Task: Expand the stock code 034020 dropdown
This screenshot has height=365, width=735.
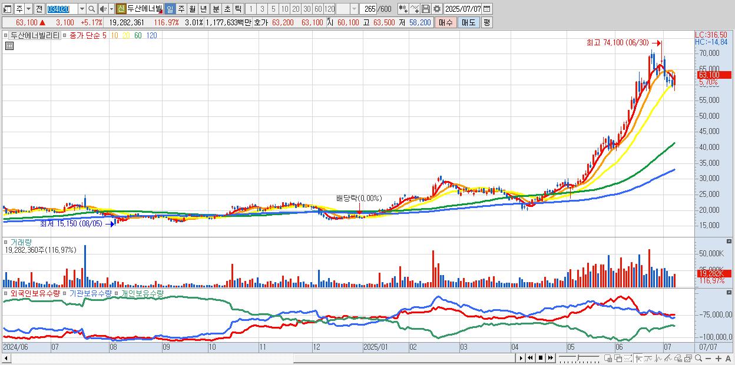Action: coord(82,9)
